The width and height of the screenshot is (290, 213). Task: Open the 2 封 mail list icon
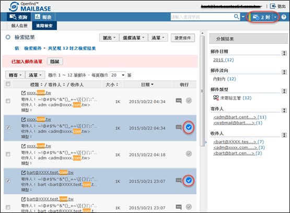pos(256,17)
